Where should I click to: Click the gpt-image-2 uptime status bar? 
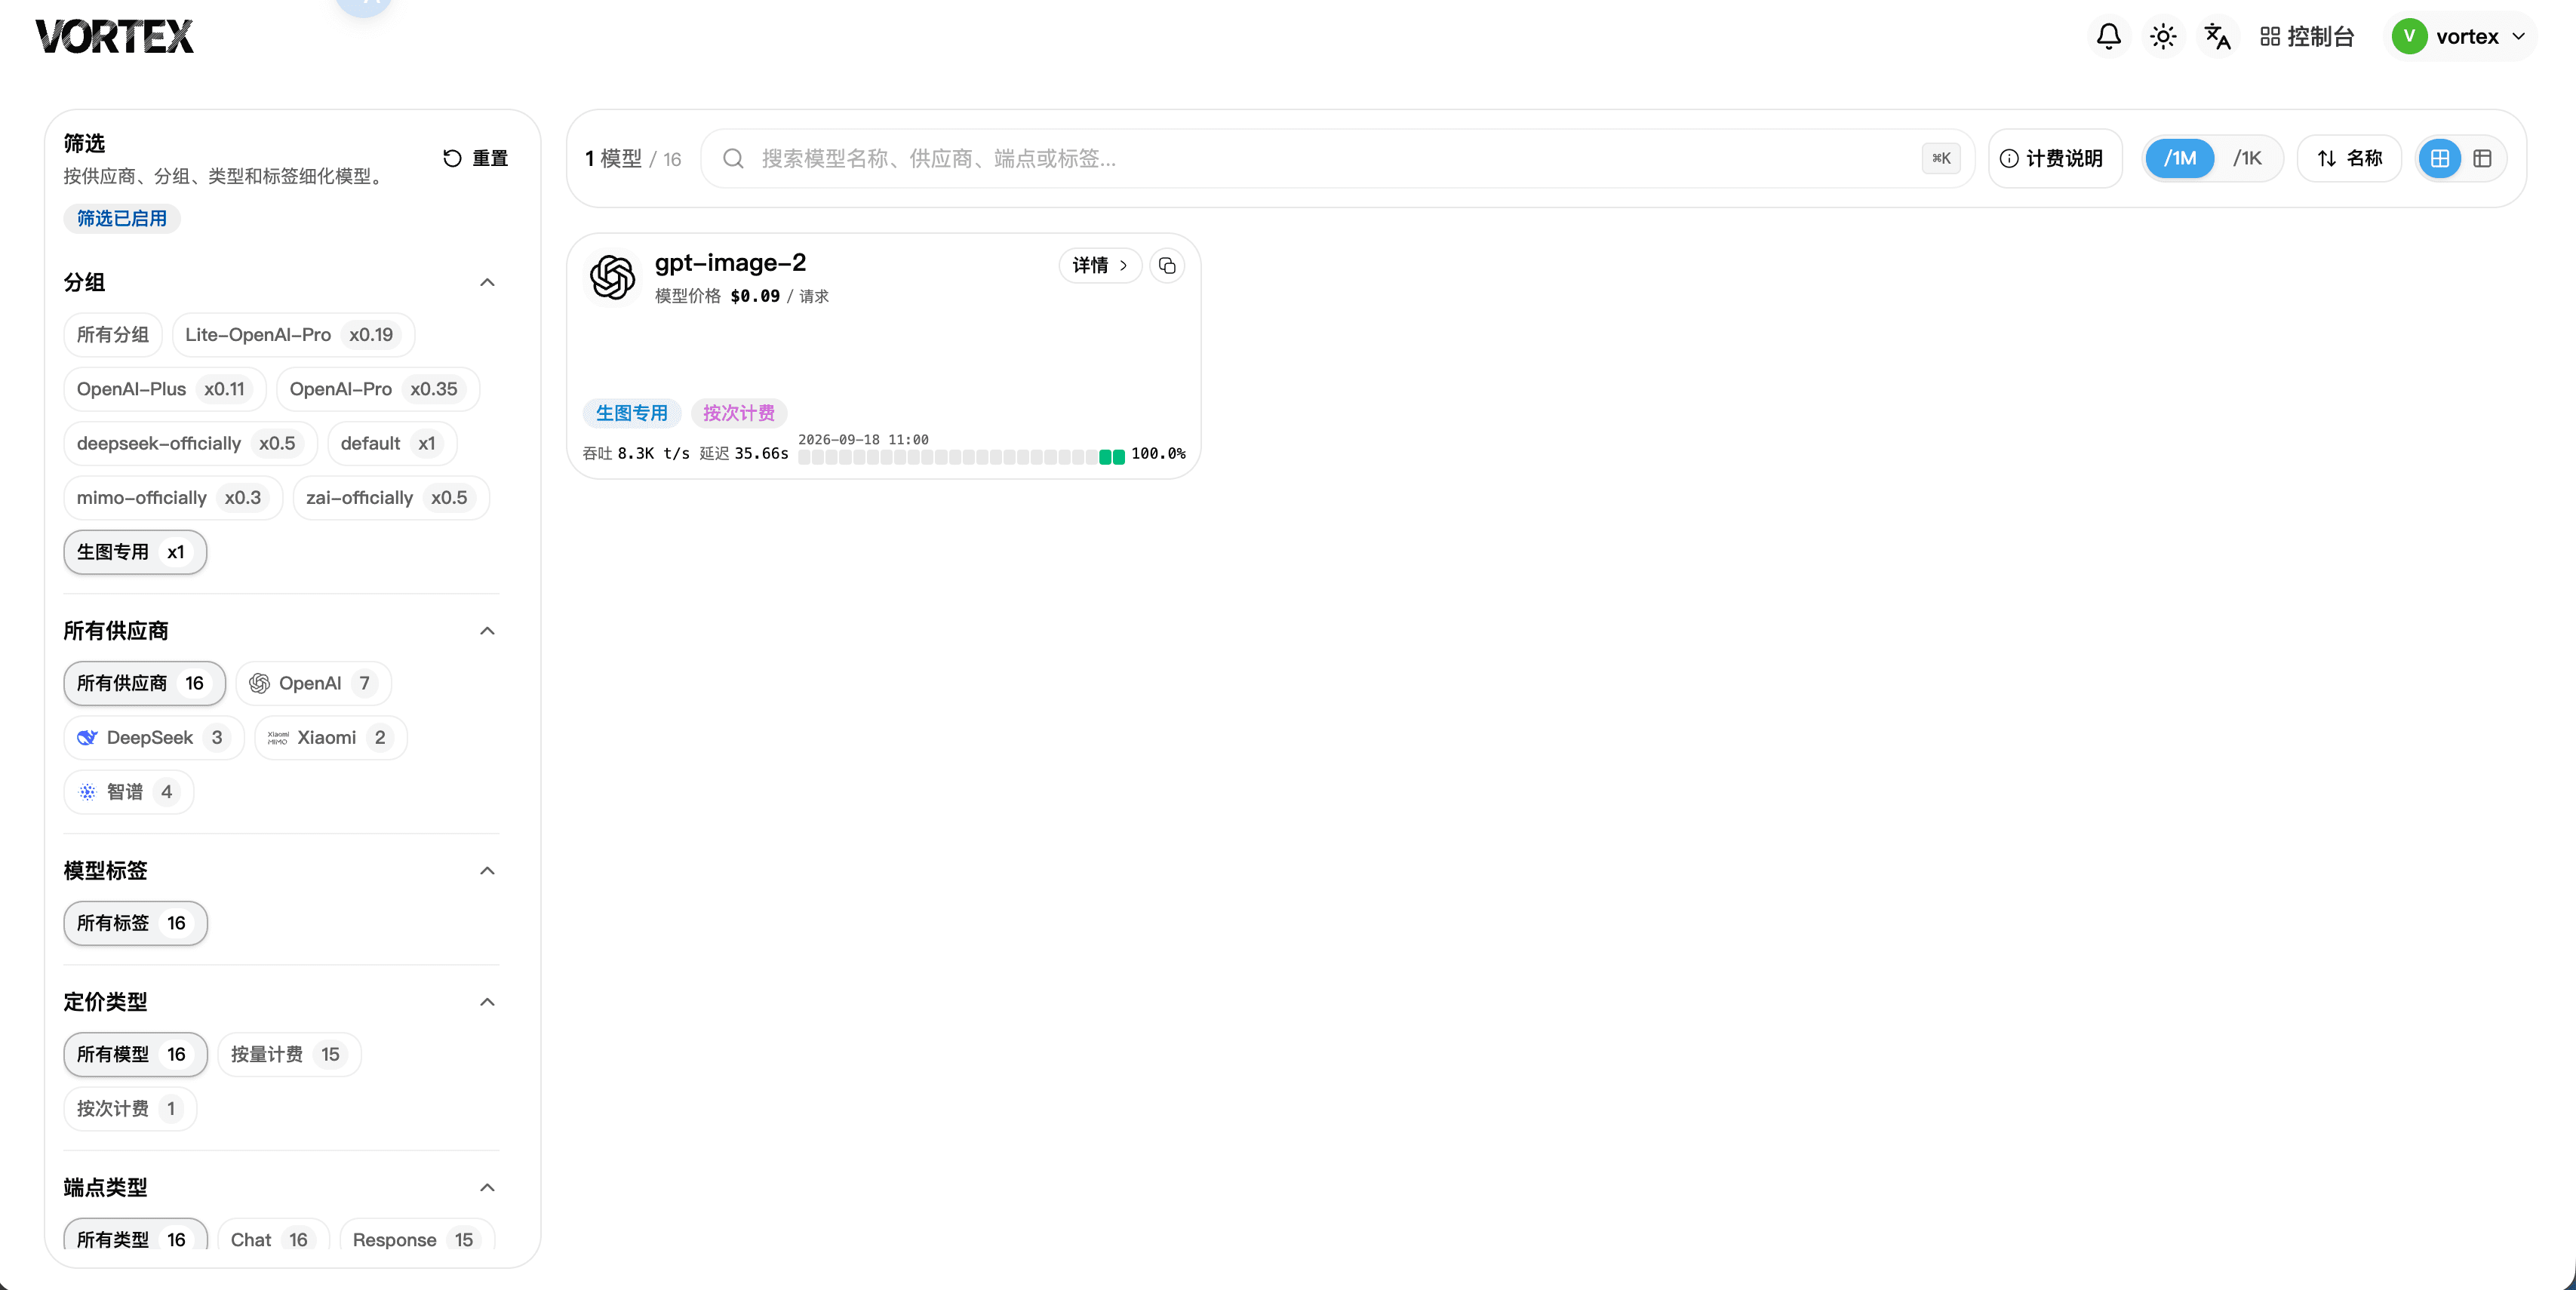coord(961,457)
